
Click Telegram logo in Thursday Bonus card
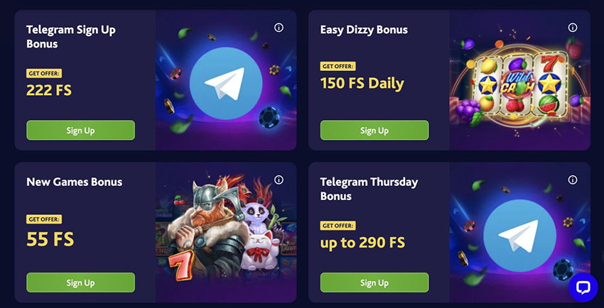(x=519, y=236)
